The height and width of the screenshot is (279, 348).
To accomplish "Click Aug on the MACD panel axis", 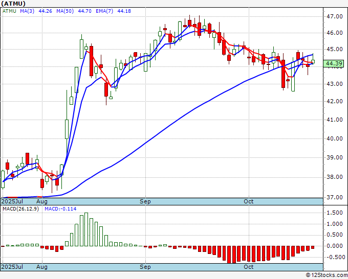I will tap(42, 267).
